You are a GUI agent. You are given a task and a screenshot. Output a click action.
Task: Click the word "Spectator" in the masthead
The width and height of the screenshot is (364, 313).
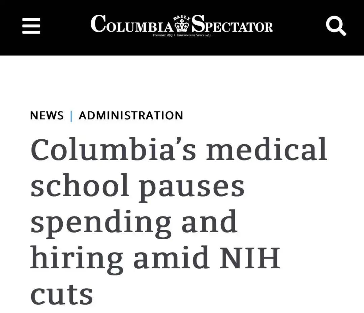point(232,24)
